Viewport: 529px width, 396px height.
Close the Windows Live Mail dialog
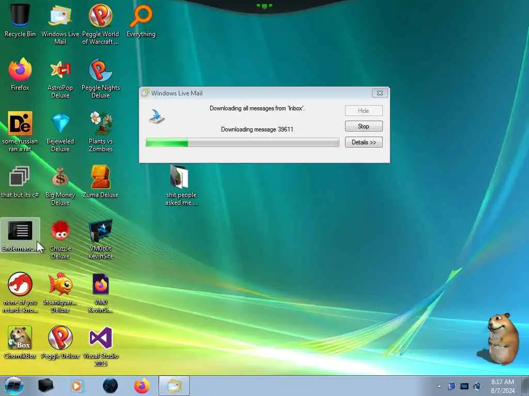click(x=380, y=93)
